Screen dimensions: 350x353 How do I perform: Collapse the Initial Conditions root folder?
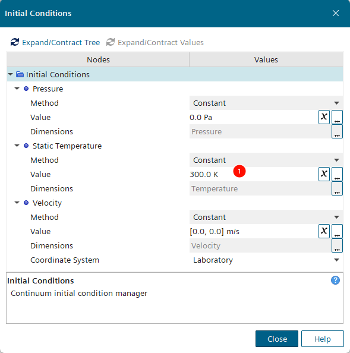point(10,74)
